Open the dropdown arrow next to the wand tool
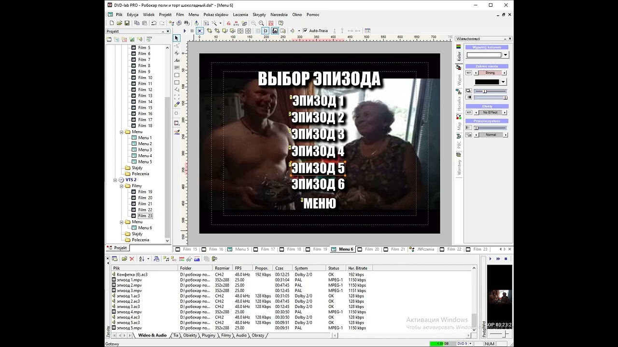This screenshot has height=347, width=618. 221,23
